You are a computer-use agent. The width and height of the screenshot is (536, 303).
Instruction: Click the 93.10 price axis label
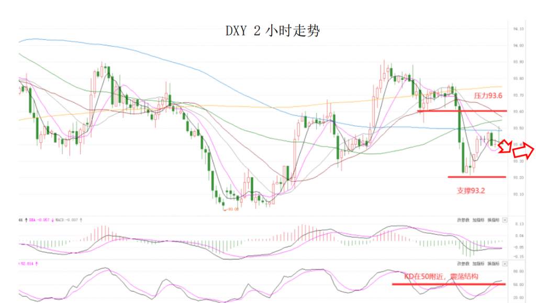[x=518, y=194]
